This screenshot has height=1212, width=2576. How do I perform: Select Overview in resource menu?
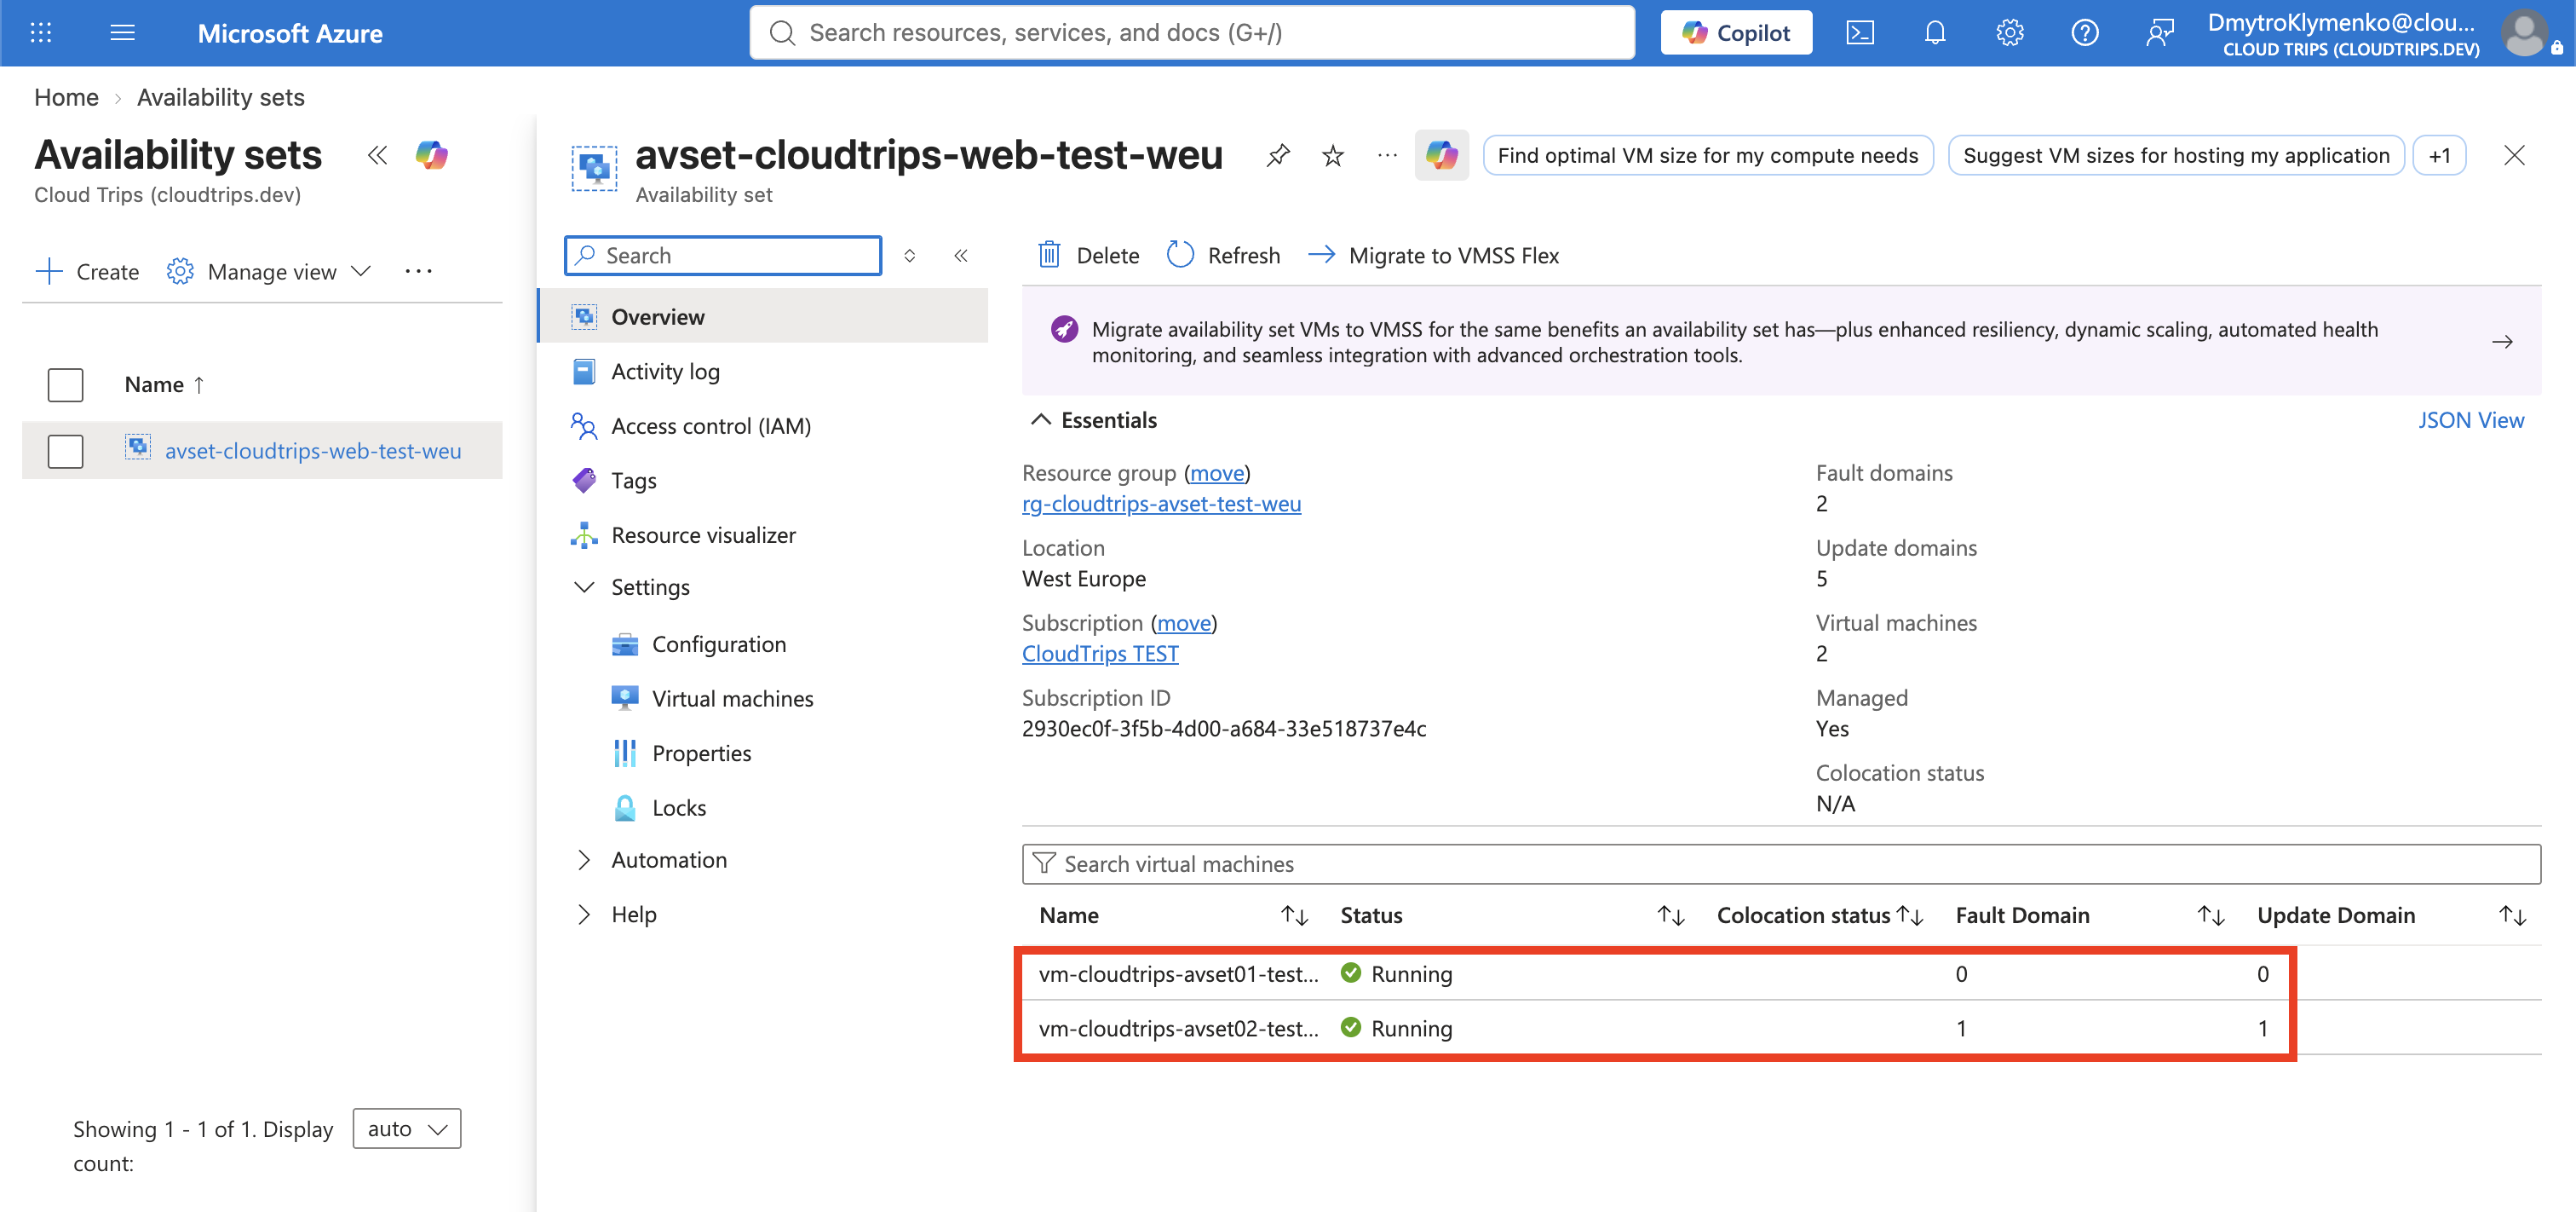click(764, 316)
